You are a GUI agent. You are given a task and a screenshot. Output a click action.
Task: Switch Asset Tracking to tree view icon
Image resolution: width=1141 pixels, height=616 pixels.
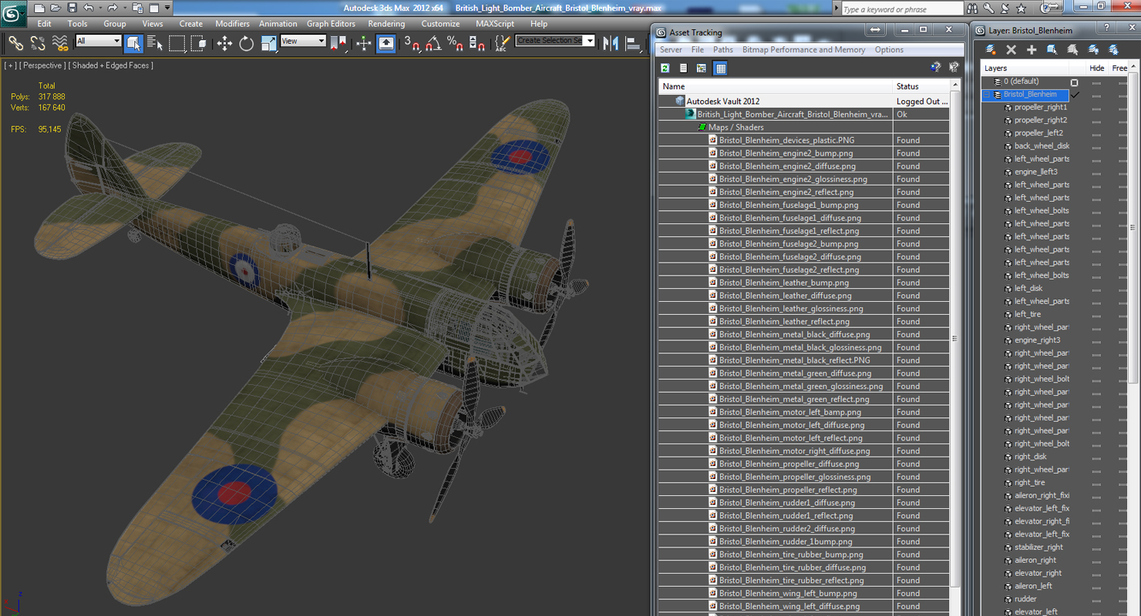[x=702, y=68]
